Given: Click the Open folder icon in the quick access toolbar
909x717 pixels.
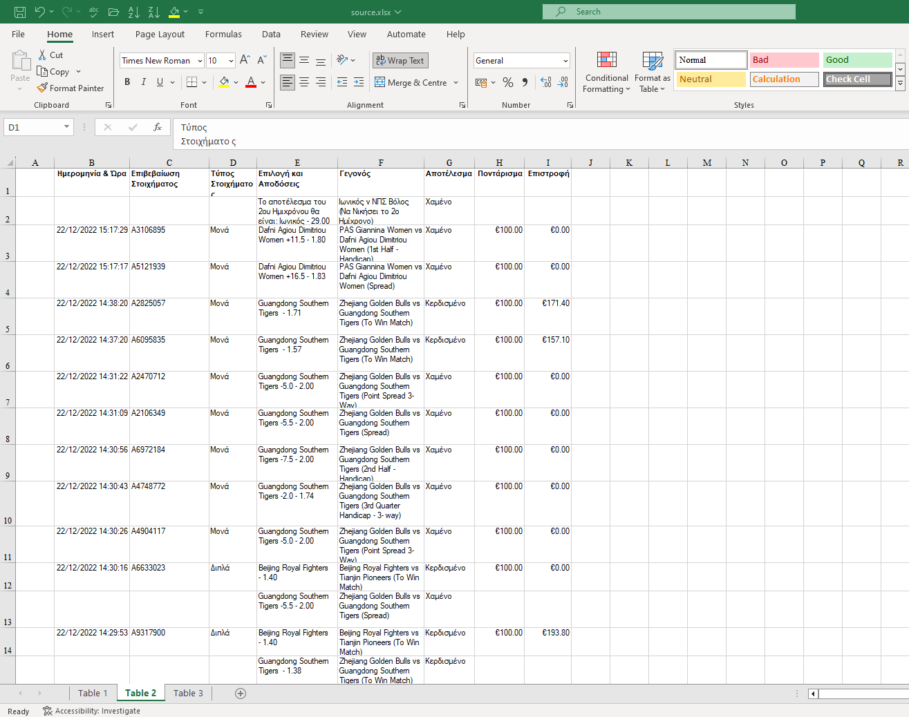Looking at the screenshot, I should pos(114,12).
